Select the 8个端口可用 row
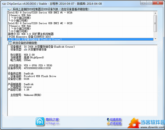Screen dimensions: 165x130 (22, 18)
